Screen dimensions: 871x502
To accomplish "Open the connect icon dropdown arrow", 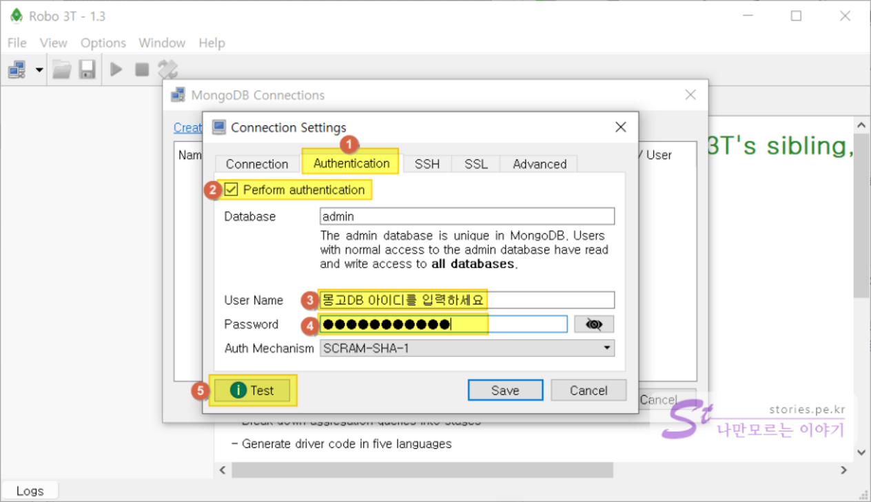I will [x=39, y=70].
